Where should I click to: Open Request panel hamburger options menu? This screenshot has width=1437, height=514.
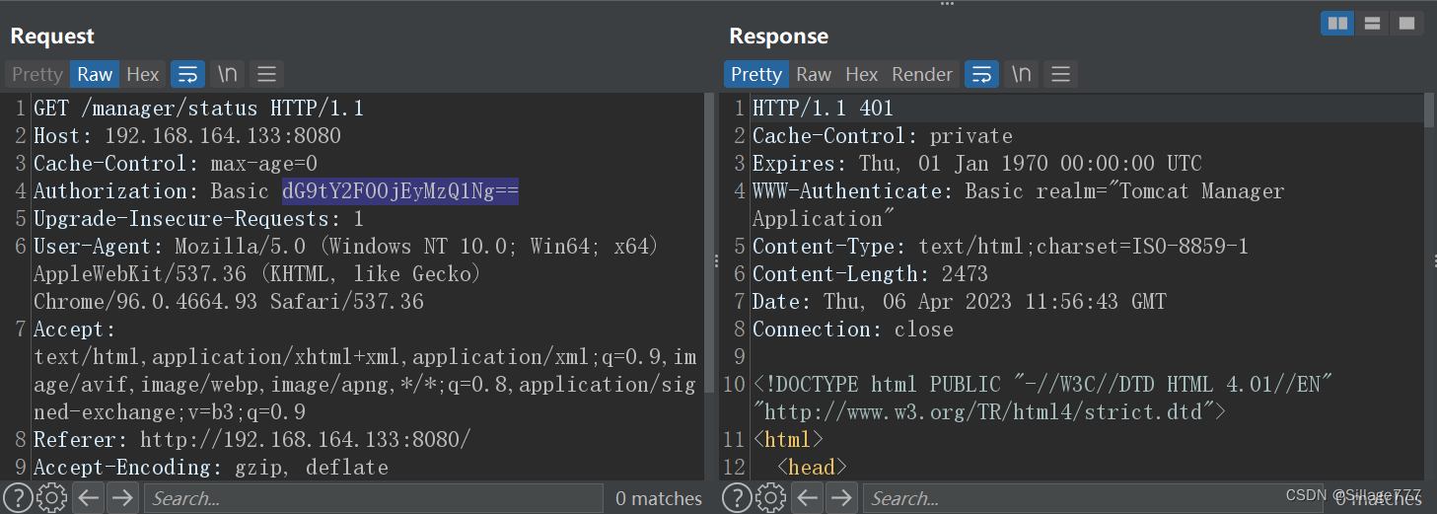(266, 74)
